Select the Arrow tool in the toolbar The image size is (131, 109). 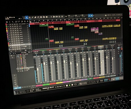point(27,17)
